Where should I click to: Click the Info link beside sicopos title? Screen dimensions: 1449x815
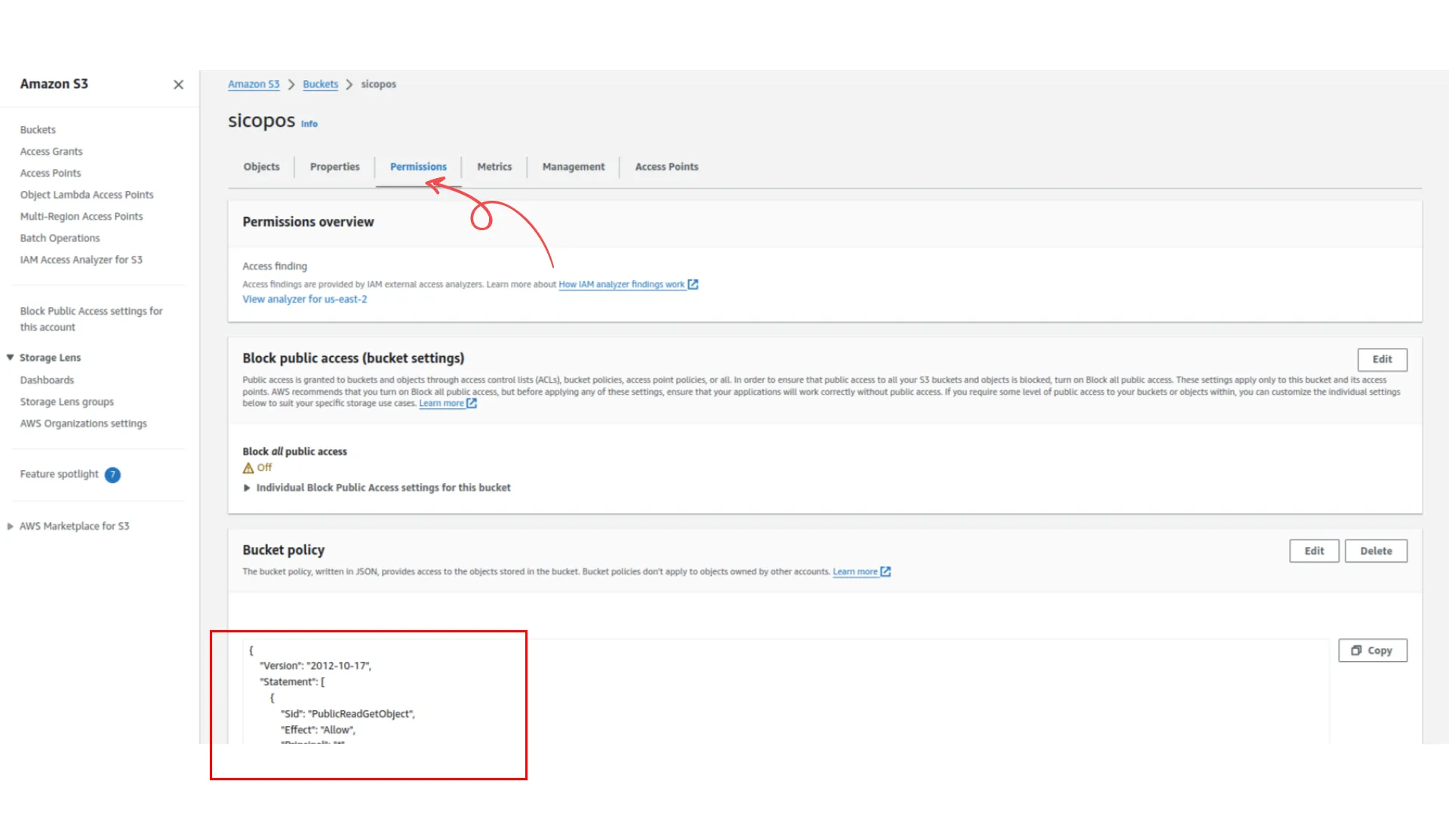309,124
